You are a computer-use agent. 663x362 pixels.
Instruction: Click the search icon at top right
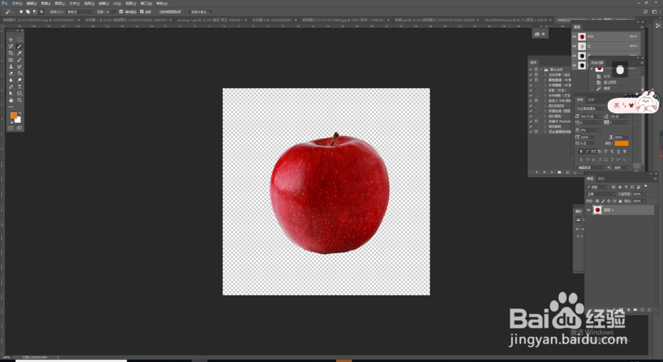(646, 12)
